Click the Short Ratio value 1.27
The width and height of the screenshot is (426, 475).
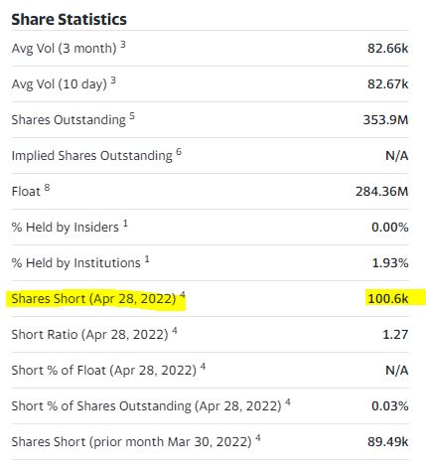(x=395, y=334)
